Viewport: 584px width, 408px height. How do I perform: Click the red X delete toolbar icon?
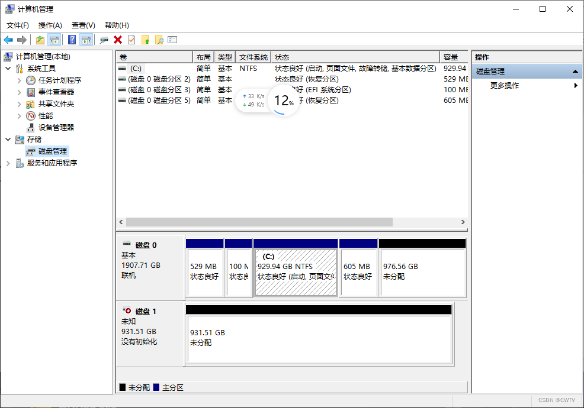(x=118, y=40)
